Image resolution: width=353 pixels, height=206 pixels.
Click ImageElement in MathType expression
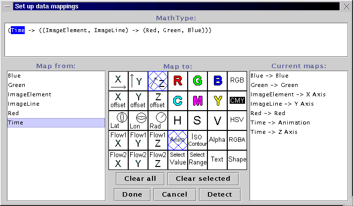click(x=66, y=30)
